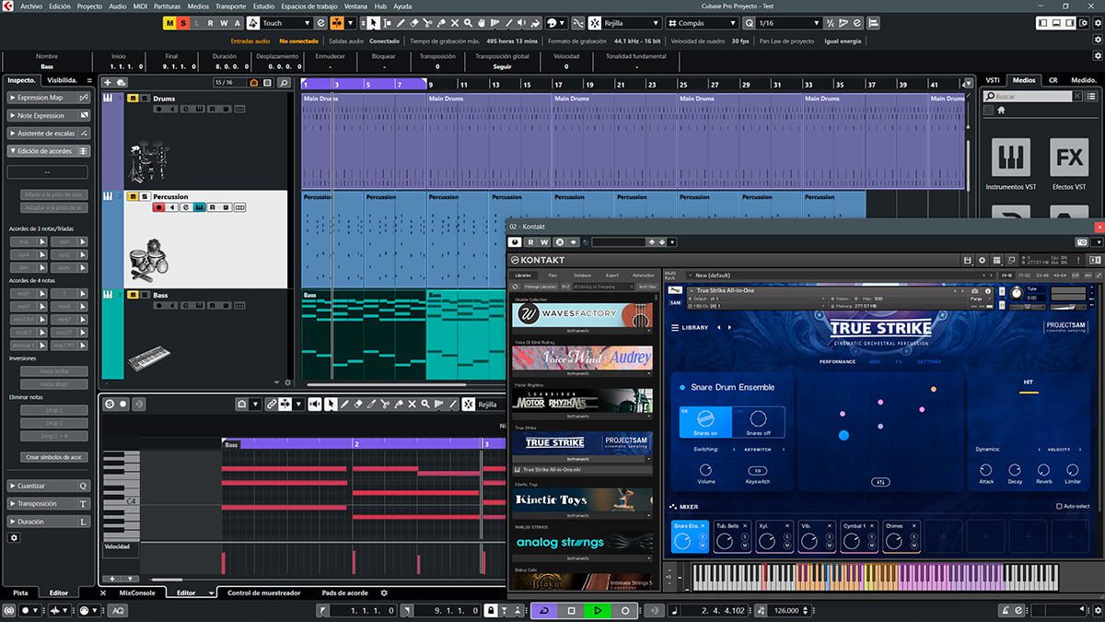
Task: Click the Stop button in transport bar
Action: tap(571, 610)
